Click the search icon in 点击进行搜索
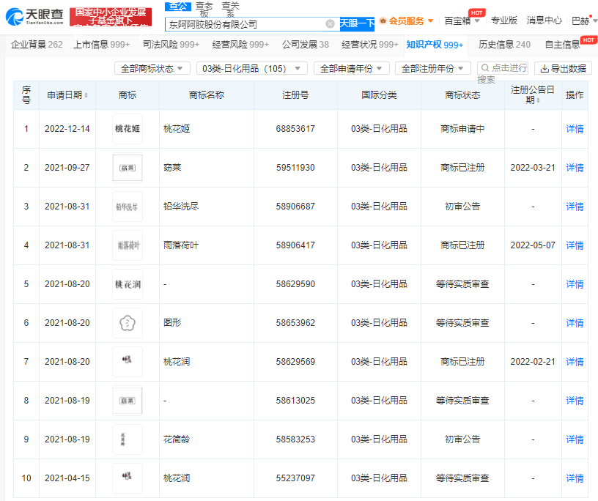This screenshot has width=598, height=501. point(484,68)
